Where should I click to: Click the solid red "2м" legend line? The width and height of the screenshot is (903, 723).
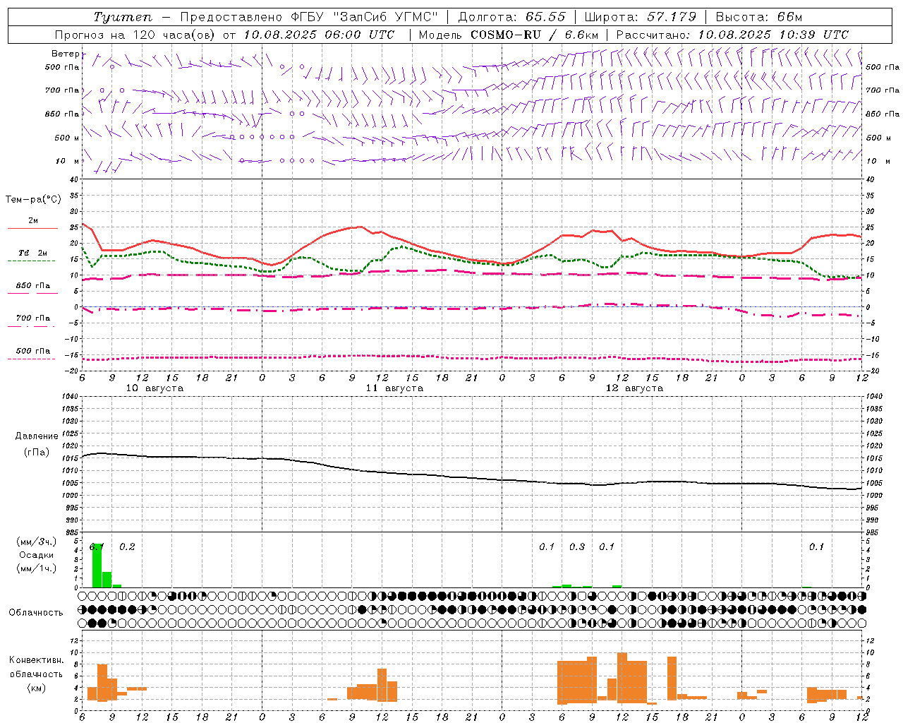tap(32, 228)
